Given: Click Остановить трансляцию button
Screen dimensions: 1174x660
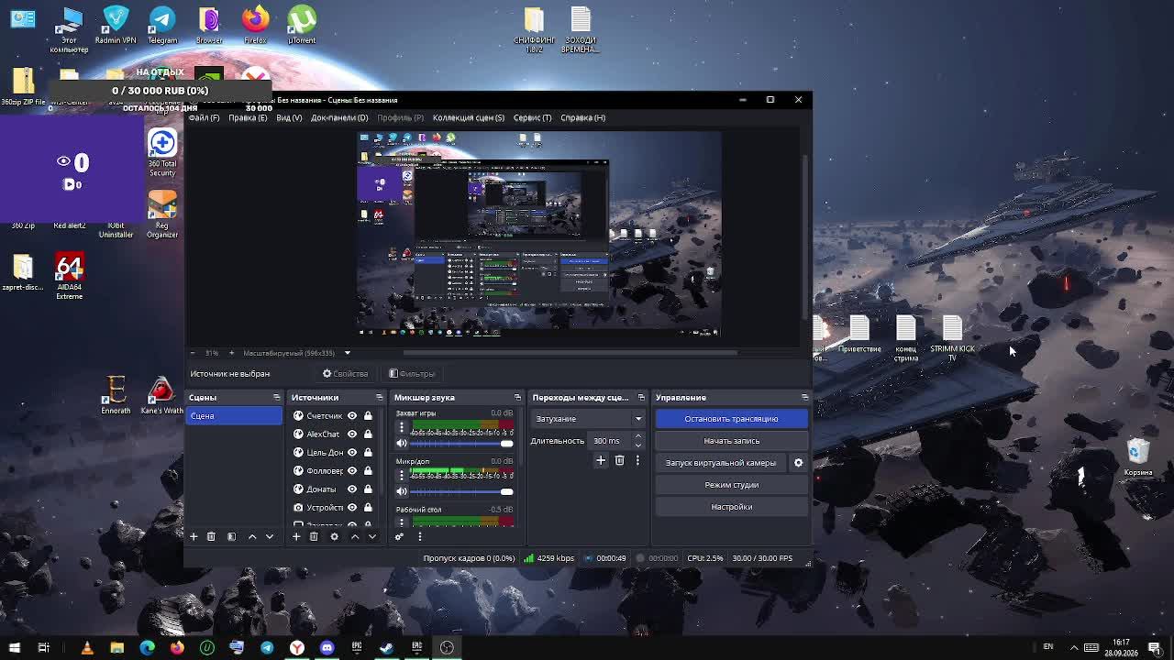Looking at the screenshot, I should tap(731, 419).
